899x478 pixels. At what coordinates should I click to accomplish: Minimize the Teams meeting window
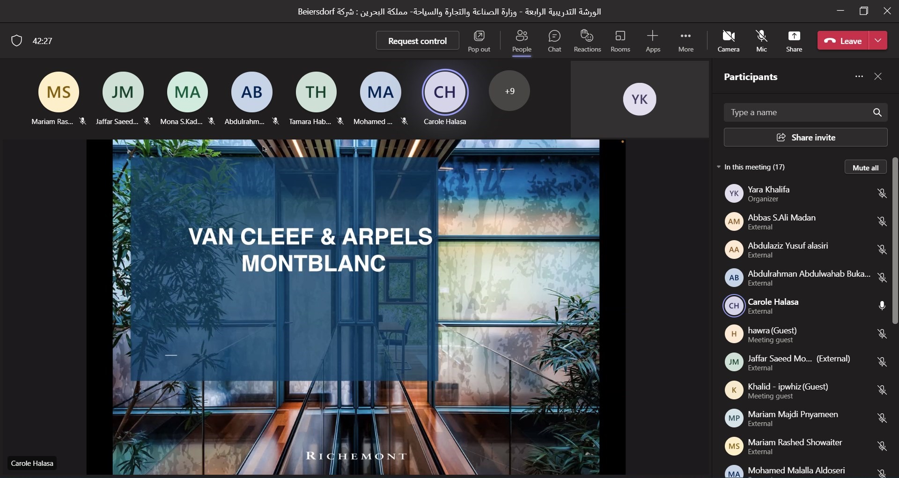[840, 11]
